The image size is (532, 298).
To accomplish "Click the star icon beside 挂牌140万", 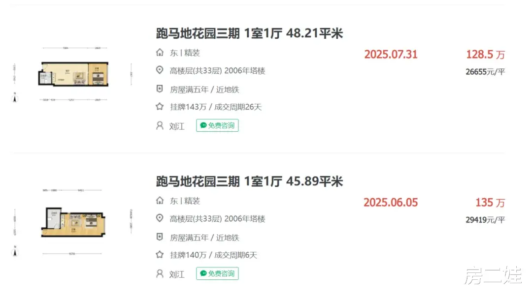I will click(160, 255).
